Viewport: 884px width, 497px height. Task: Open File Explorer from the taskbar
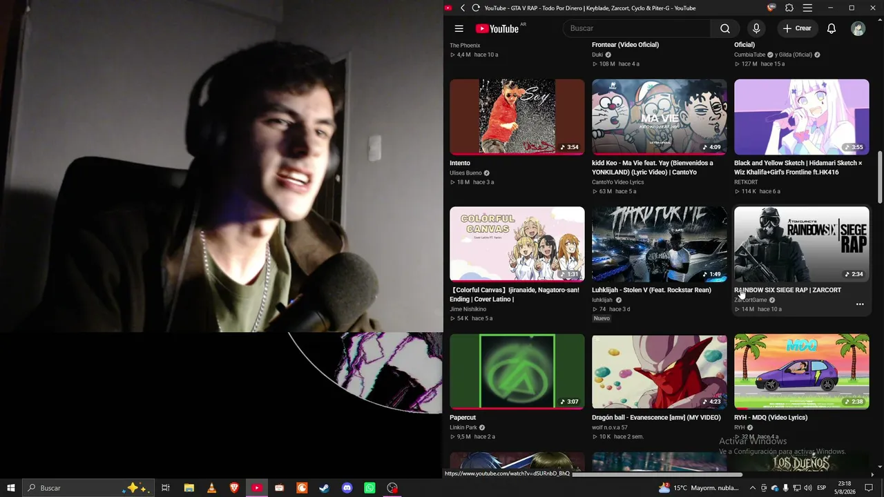189,488
